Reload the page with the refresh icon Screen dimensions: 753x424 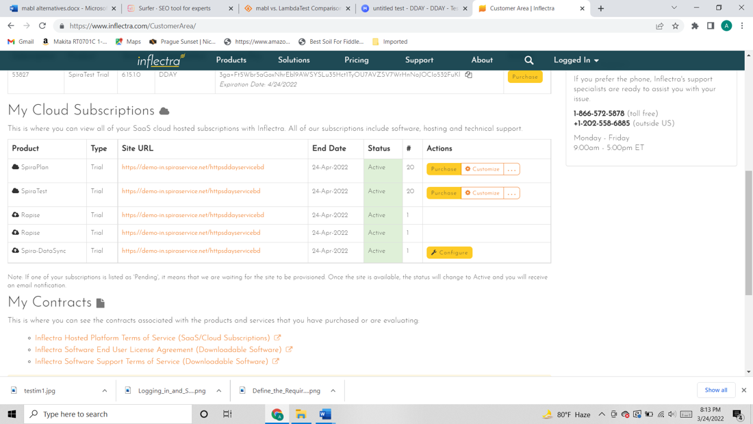(x=42, y=26)
